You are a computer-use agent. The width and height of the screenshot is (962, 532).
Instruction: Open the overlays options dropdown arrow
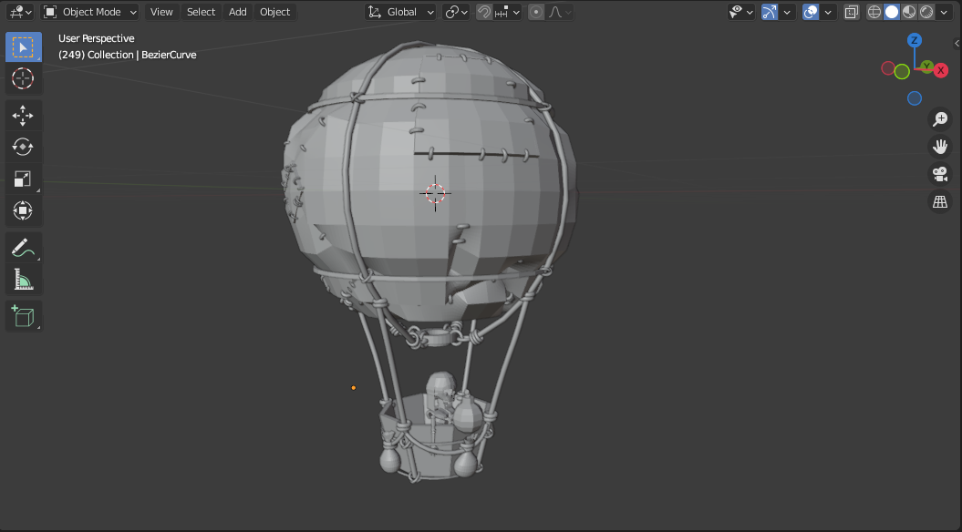[828, 12]
